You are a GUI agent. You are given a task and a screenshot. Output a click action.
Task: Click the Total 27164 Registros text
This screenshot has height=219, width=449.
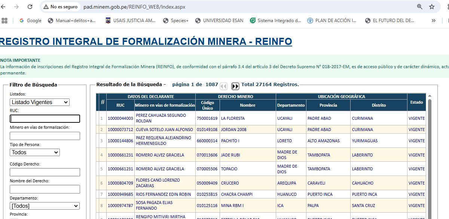pos(270,85)
